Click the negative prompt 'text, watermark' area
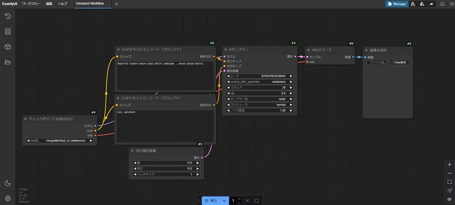Viewport: 455px width, 205px height. [165, 126]
